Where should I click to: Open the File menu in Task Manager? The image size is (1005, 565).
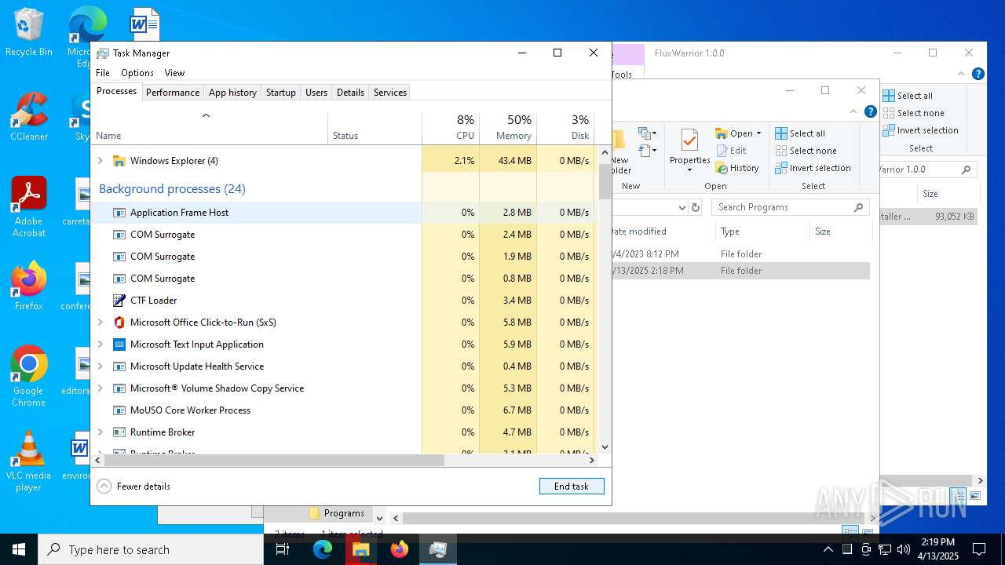click(103, 73)
